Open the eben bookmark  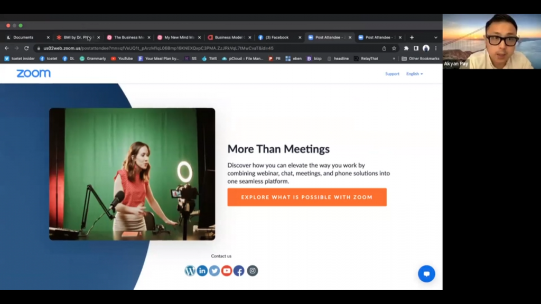[x=294, y=59]
